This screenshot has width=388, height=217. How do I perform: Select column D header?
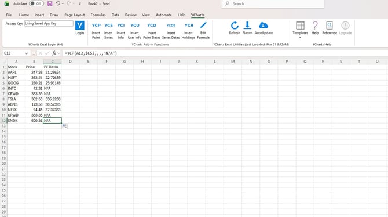70,62
